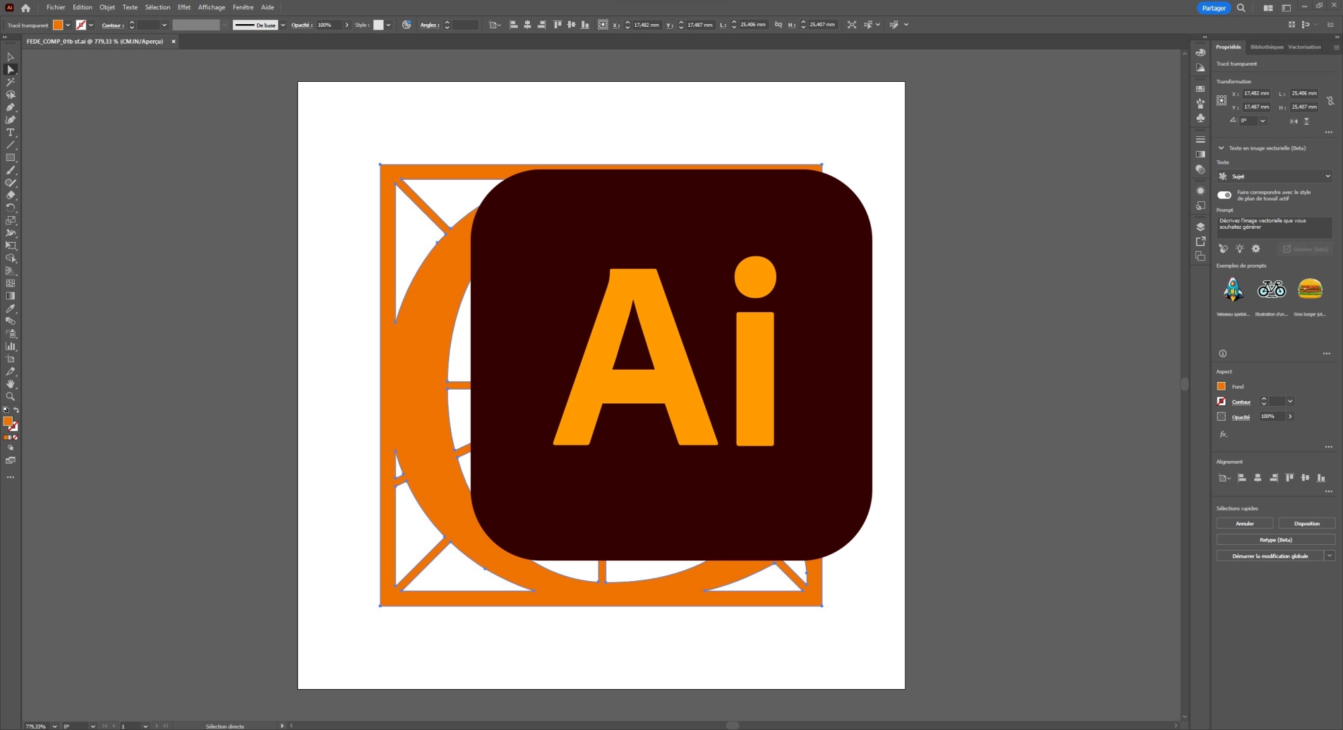Open the De base brush definition dropdown

tap(283, 25)
